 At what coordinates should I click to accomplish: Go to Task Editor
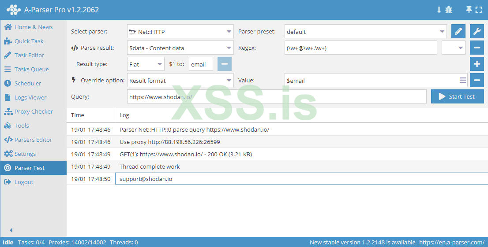[33, 55]
